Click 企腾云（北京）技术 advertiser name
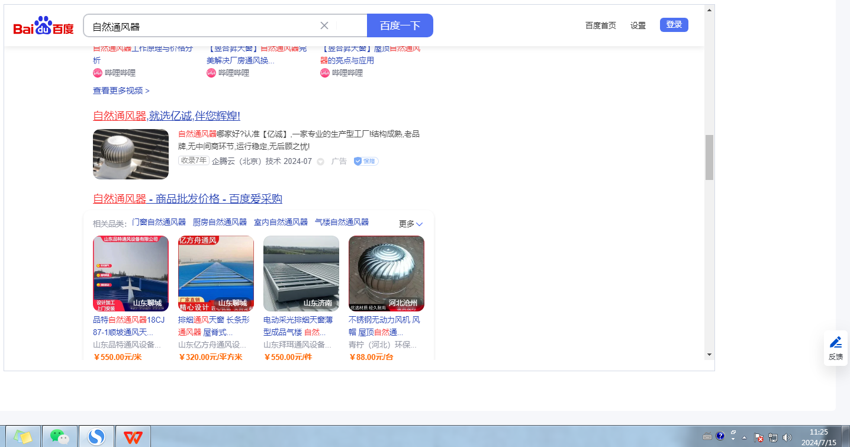Viewport: 850px width, 447px height. pyautogui.click(x=246, y=161)
